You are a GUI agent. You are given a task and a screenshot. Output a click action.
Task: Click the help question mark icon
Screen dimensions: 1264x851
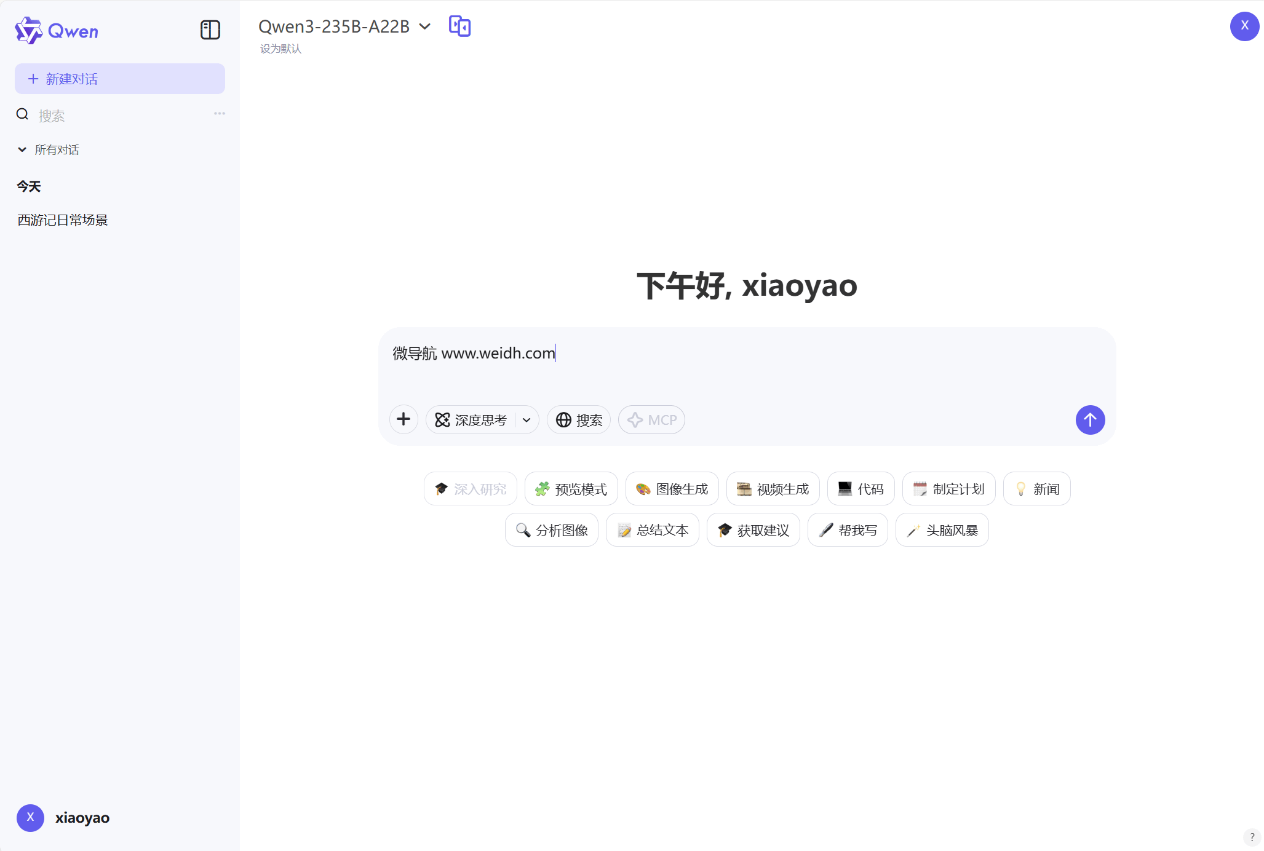click(x=1252, y=837)
